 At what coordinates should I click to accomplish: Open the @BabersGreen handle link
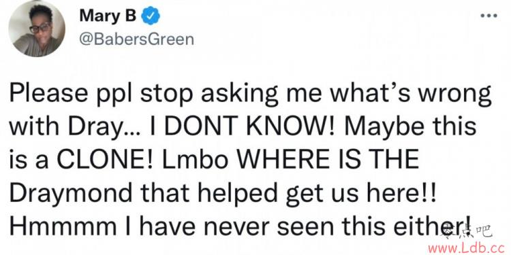click(x=136, y=39)
